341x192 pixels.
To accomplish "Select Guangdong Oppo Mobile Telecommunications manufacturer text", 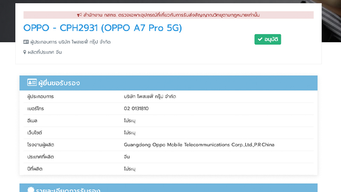I will pos(199,145).
